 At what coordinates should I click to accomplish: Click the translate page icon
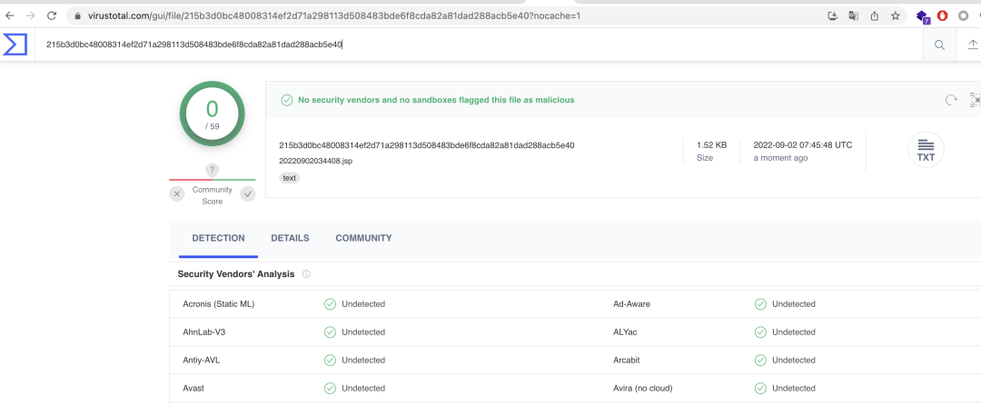(x=853, y=15)
